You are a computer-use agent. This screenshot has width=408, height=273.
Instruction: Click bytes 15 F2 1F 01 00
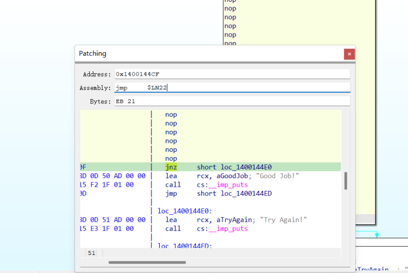click(x=107, y=185)
